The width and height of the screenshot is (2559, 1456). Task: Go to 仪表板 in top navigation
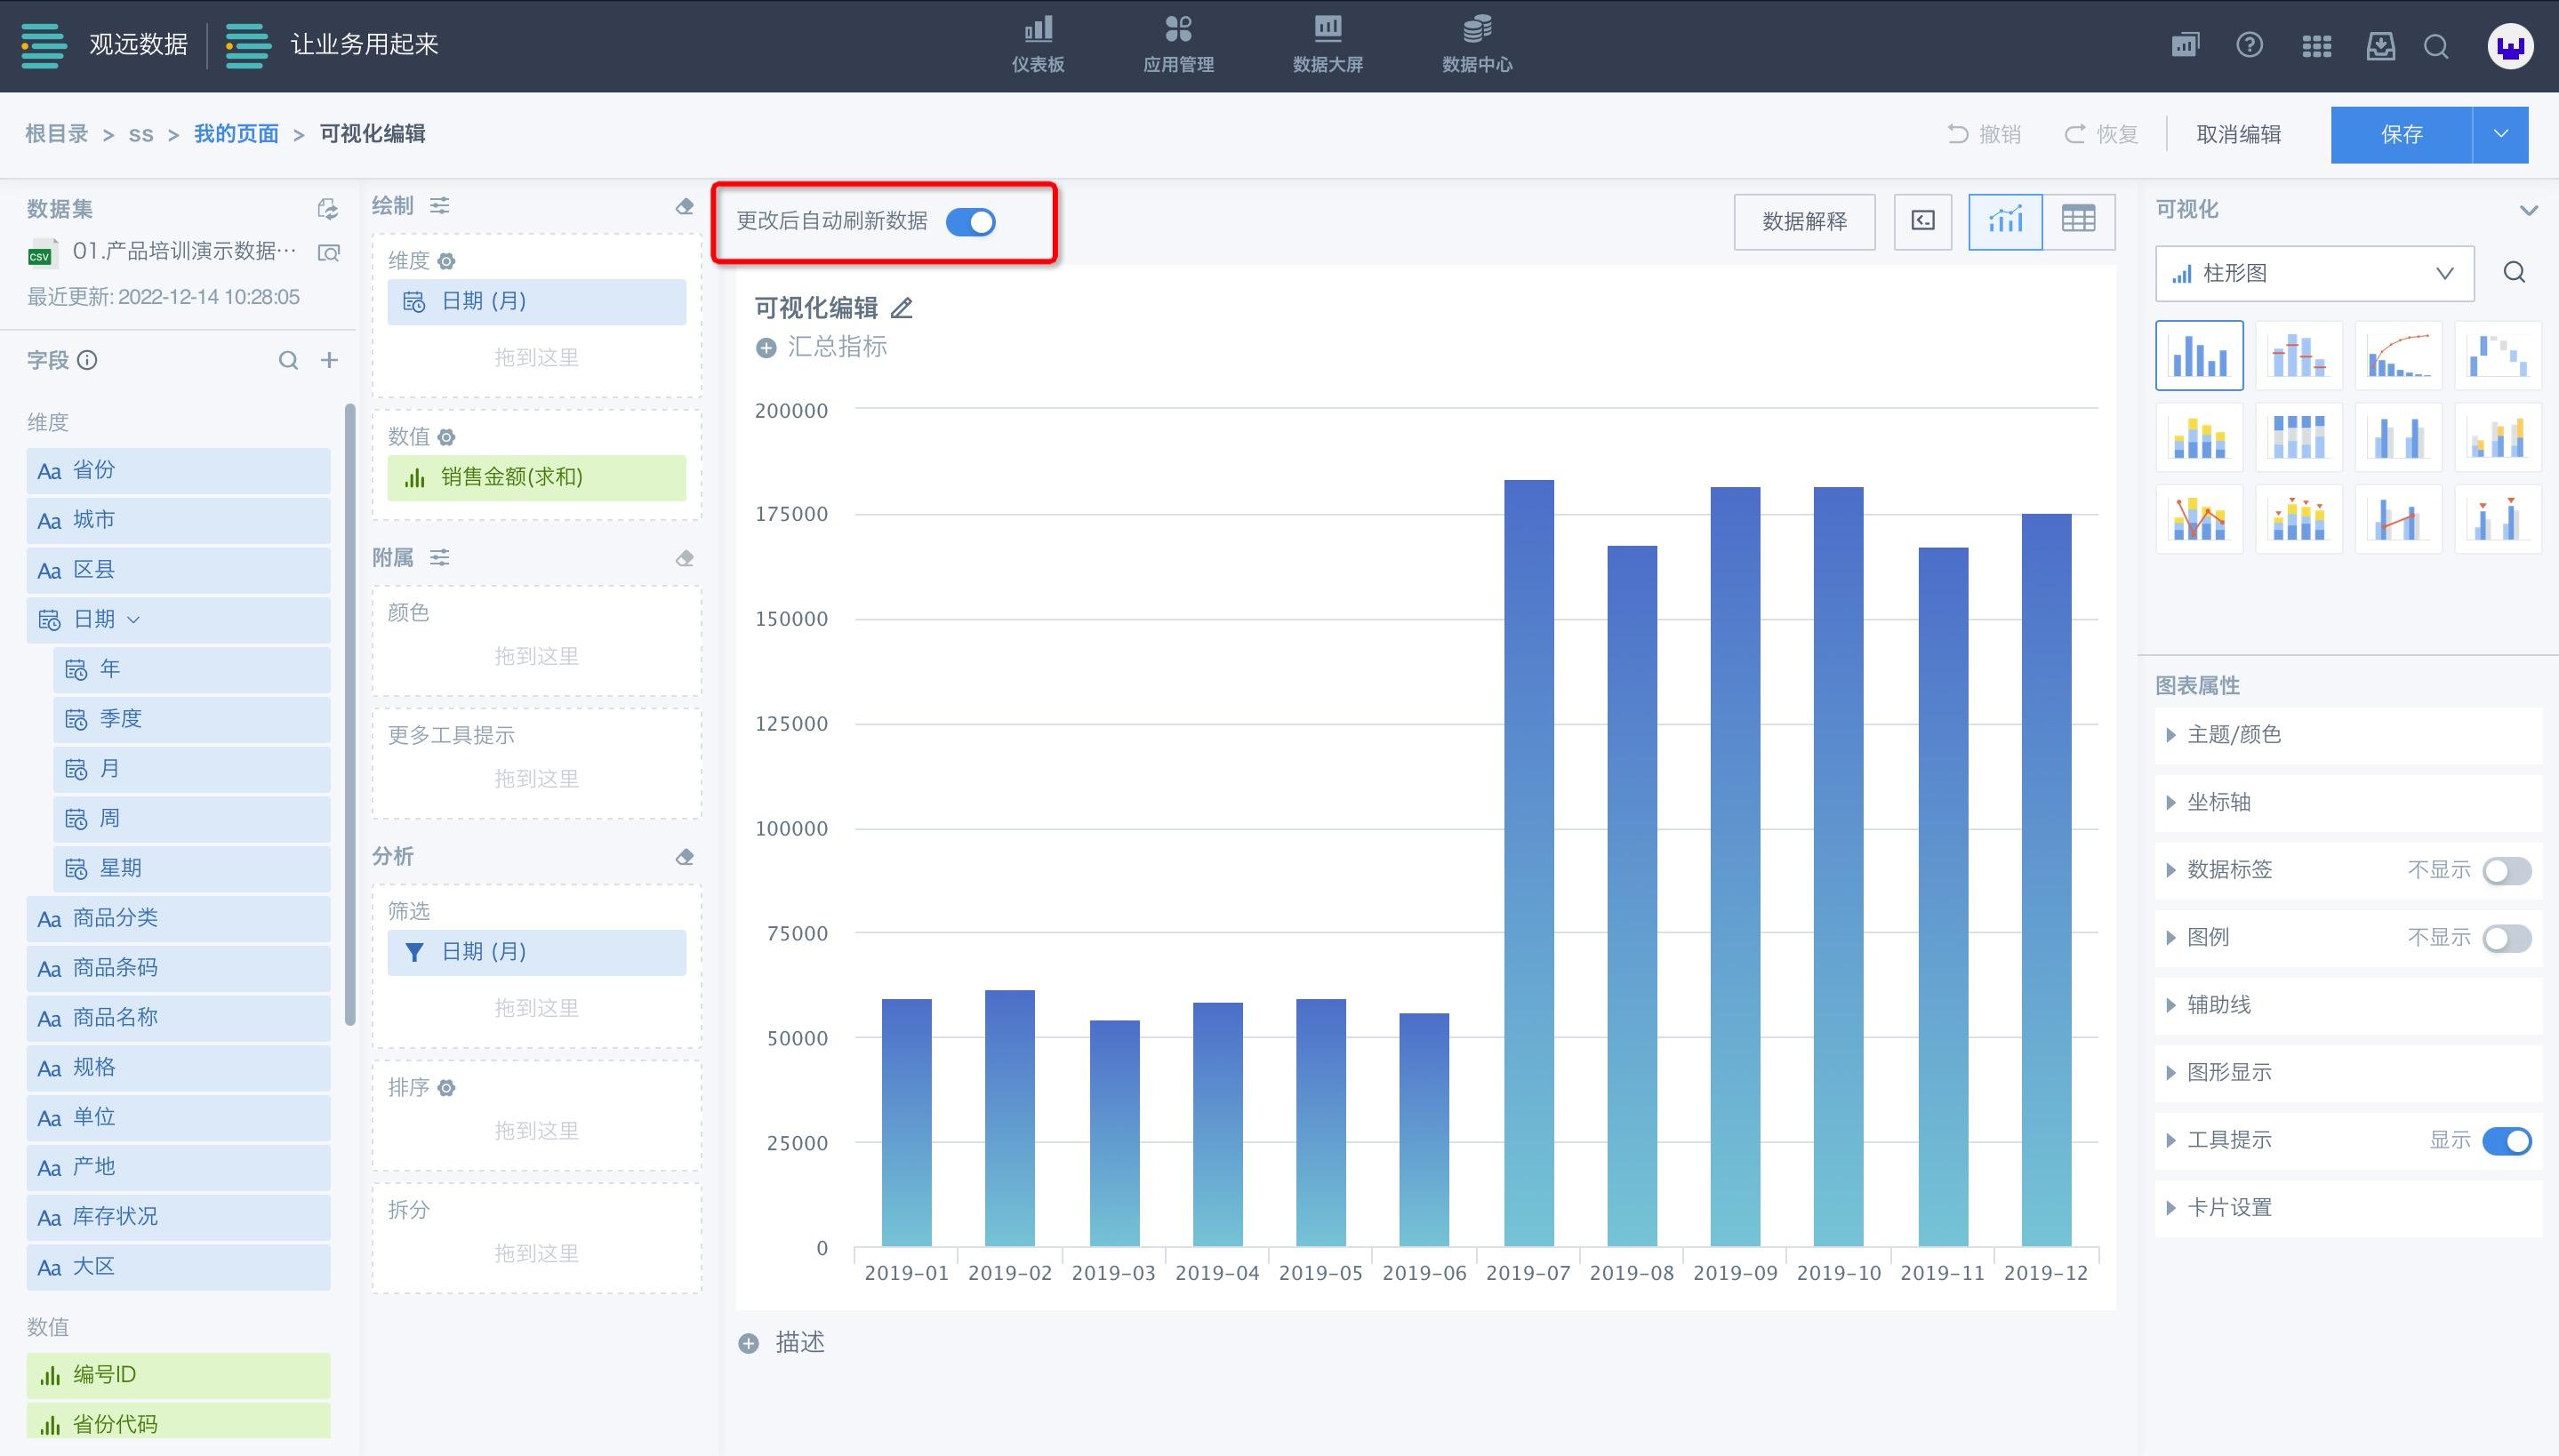[x=1038, y=45]
